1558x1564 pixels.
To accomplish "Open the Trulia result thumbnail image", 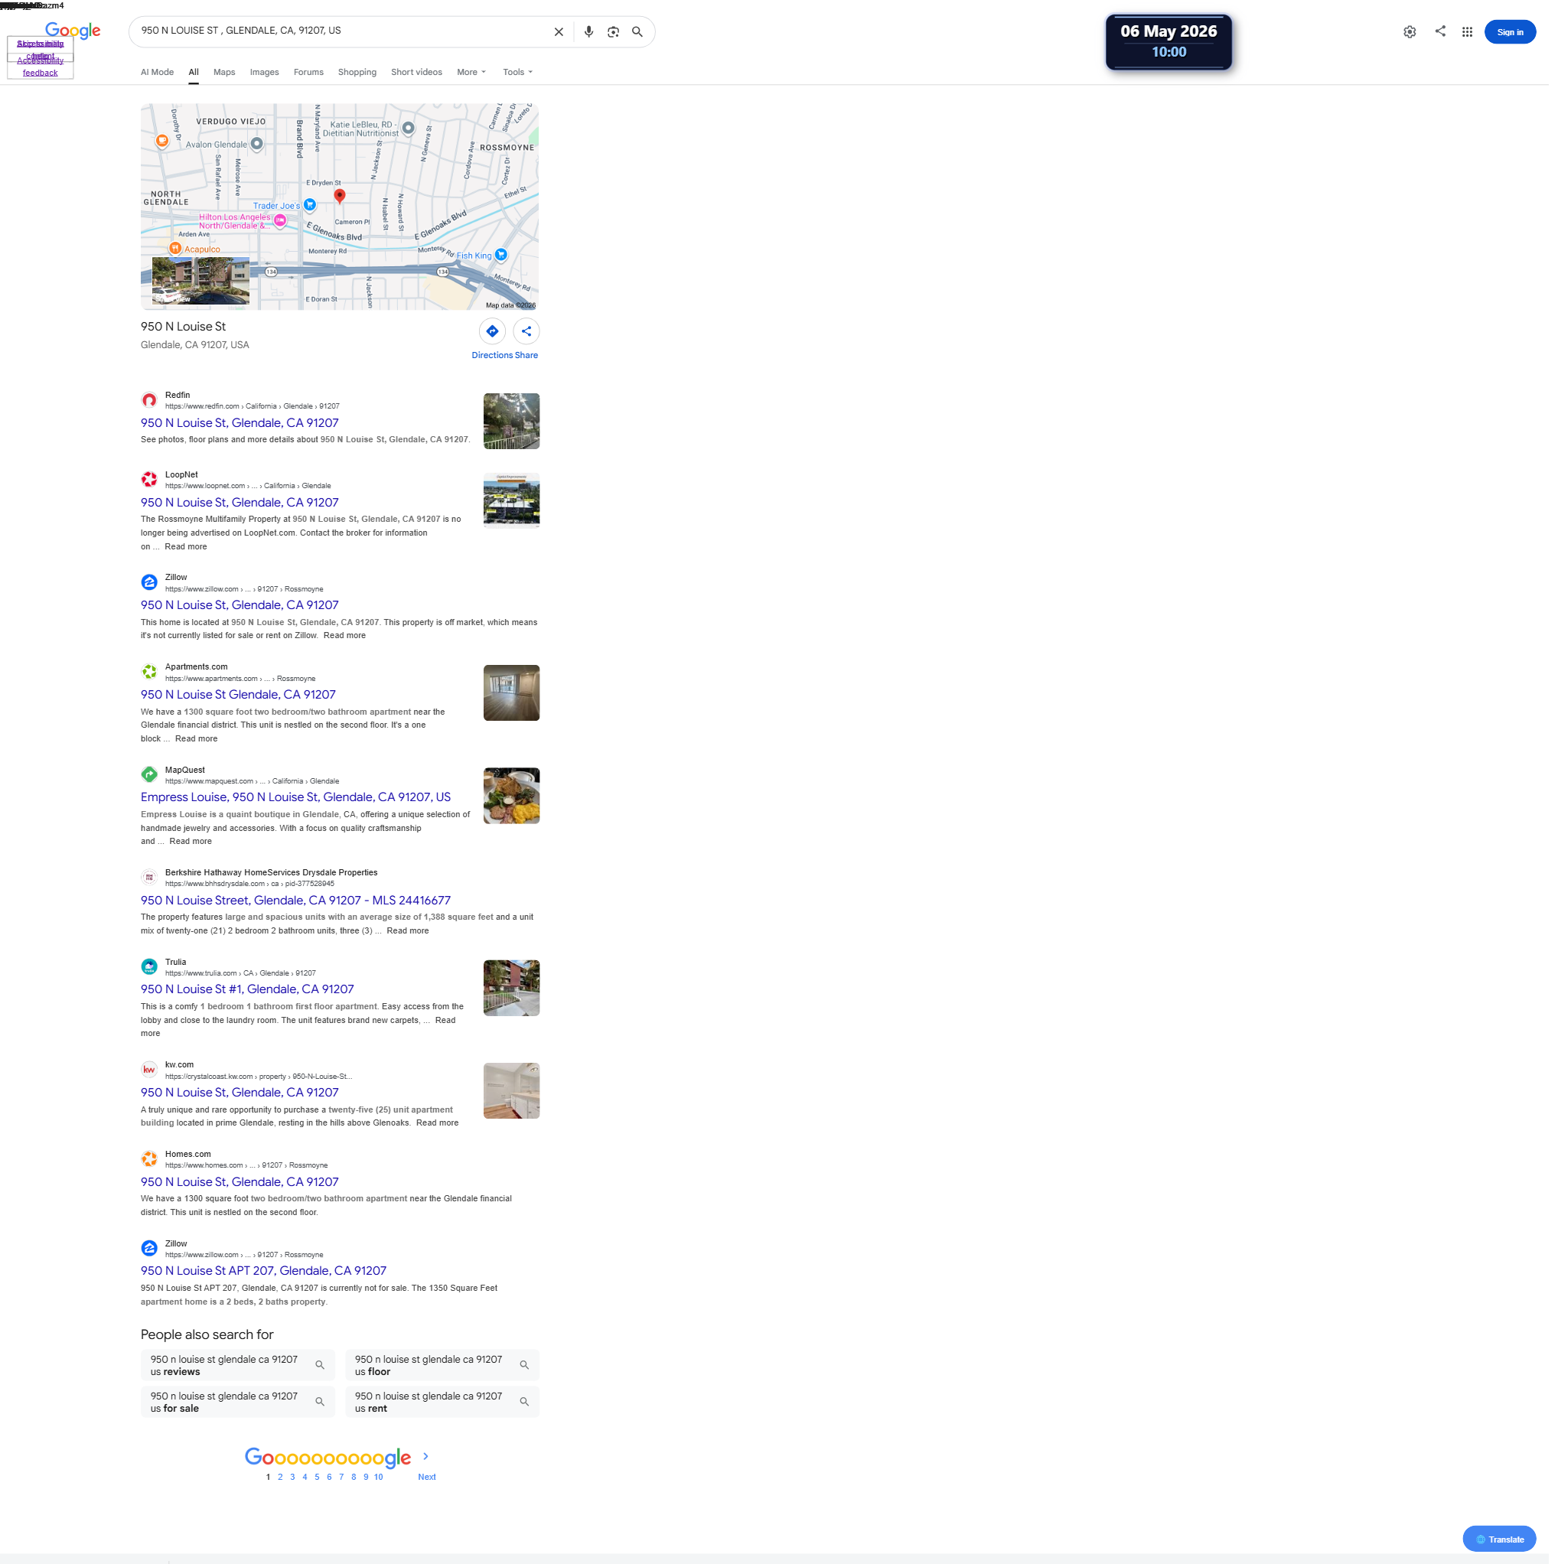I will [x=512, y=988].
